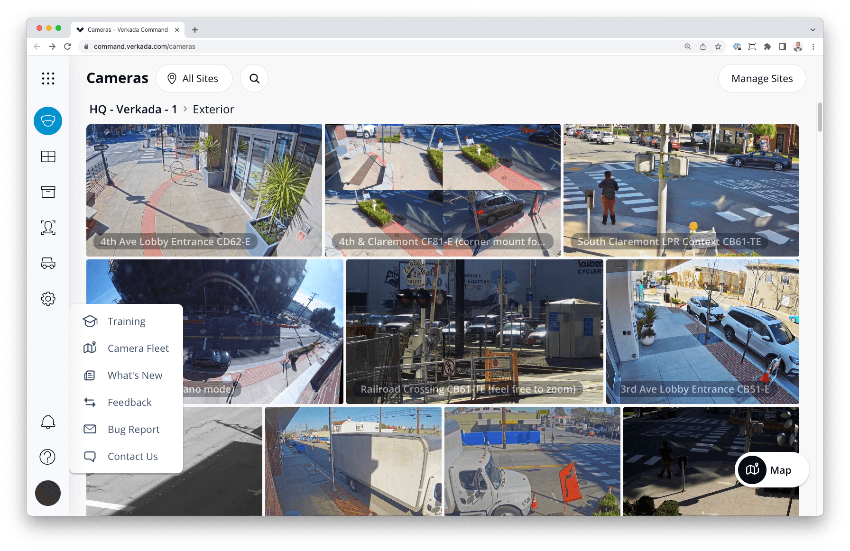Open the Vehicle analytics icon
Viewport: 850px width, 551px height.
(x=48, y=263)
